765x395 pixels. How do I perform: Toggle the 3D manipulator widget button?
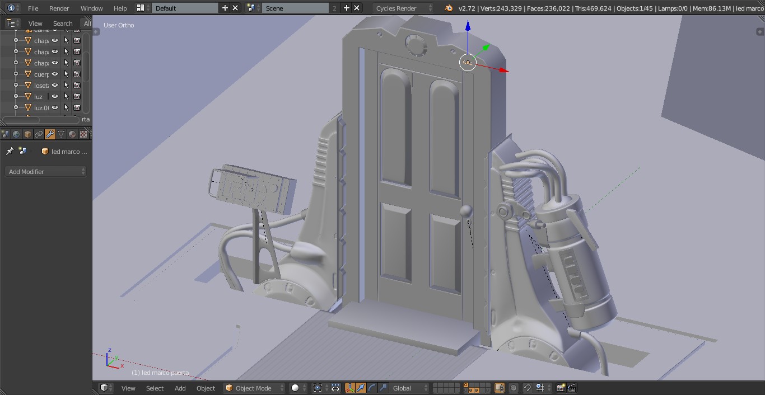coord(349,388)
